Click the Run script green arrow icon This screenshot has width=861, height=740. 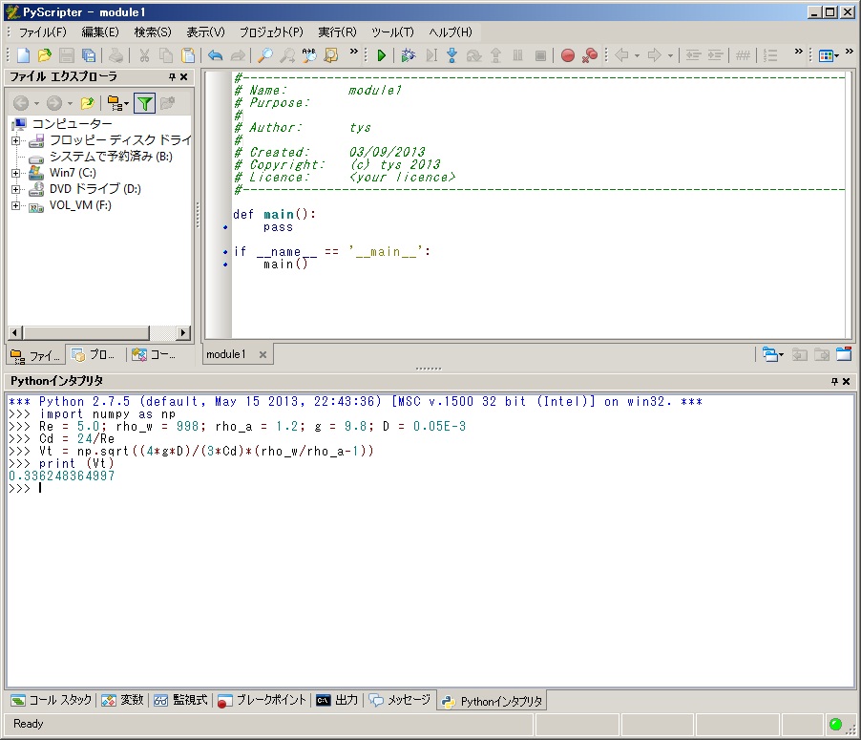(382, 55)
